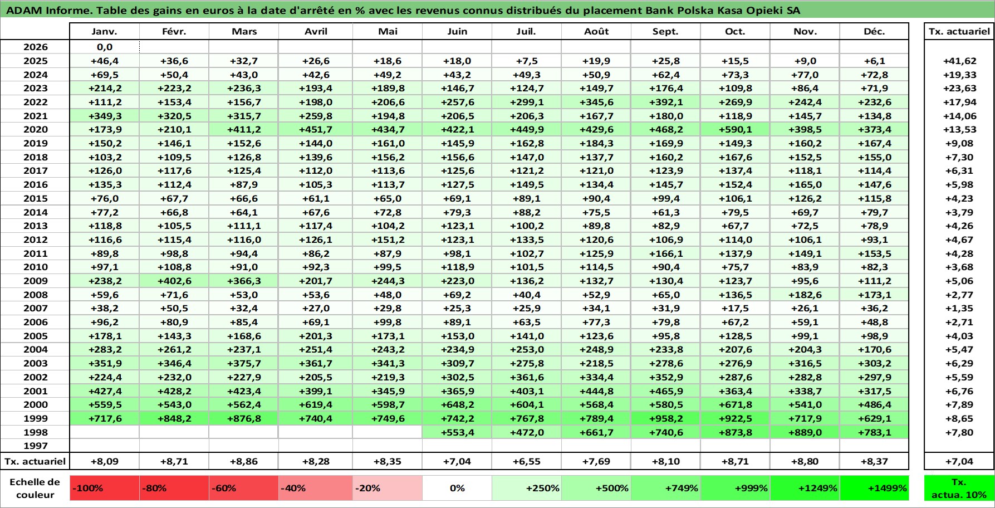Select the +6,1 value for Déc. 2025
The height and width of the screenshot is (508, 995).
pyautogui.click(x=874, y=61)
